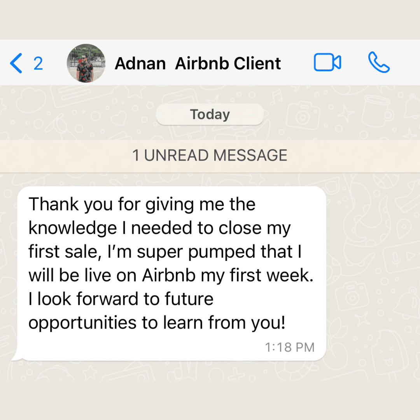This screenshot has width=420, height=420.
Task: Tap the chat wallpaper beside the message
Action: pos(372,268)
